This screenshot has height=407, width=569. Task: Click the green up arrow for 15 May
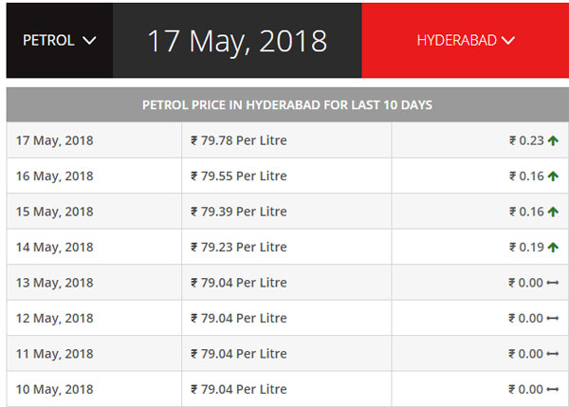[553, 212]
